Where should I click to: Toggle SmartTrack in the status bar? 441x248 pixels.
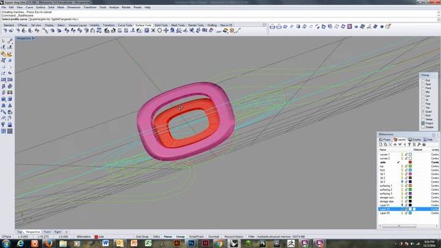click(x=196, y=237)
